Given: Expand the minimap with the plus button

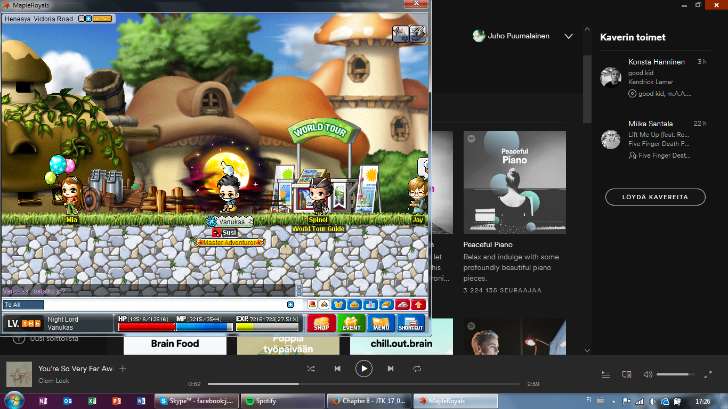Looking at the screenshot, I should 88,19.
